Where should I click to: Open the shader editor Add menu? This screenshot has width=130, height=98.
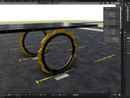(x=34, y=95)
